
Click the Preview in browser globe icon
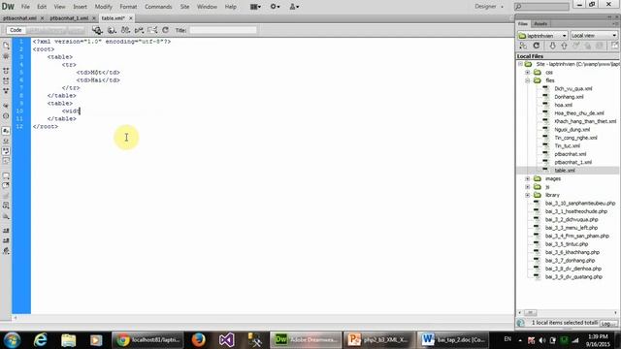click(112, 30)
